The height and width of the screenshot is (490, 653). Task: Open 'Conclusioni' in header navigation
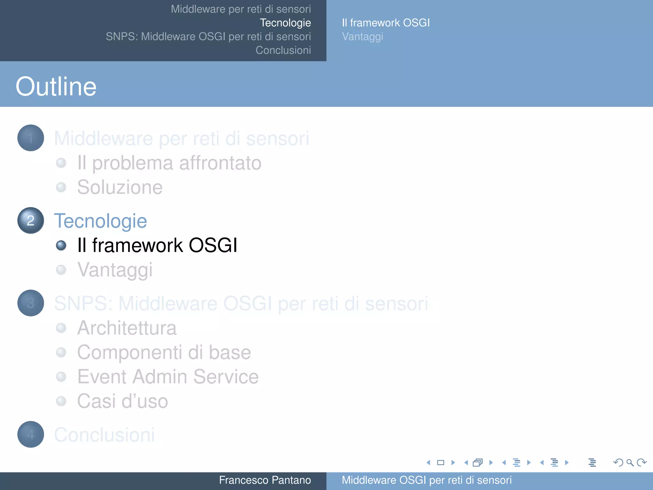point(283,50)
